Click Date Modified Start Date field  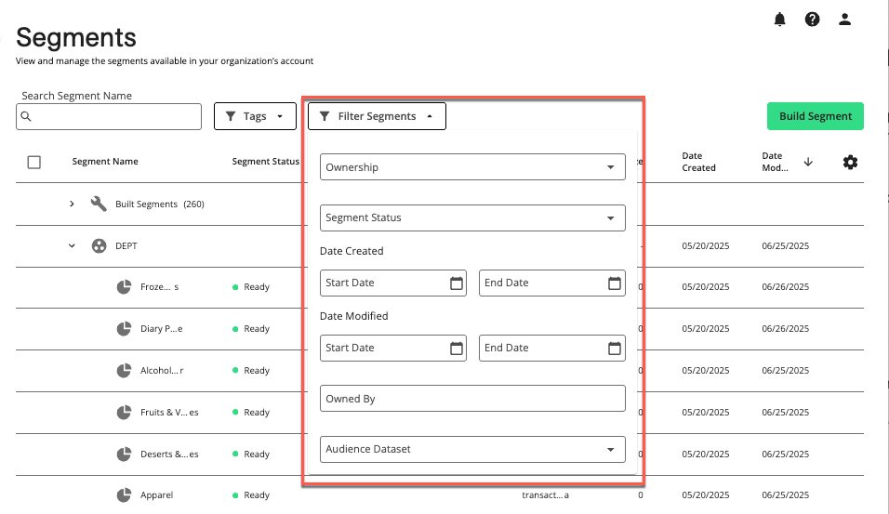coord(393,348)
